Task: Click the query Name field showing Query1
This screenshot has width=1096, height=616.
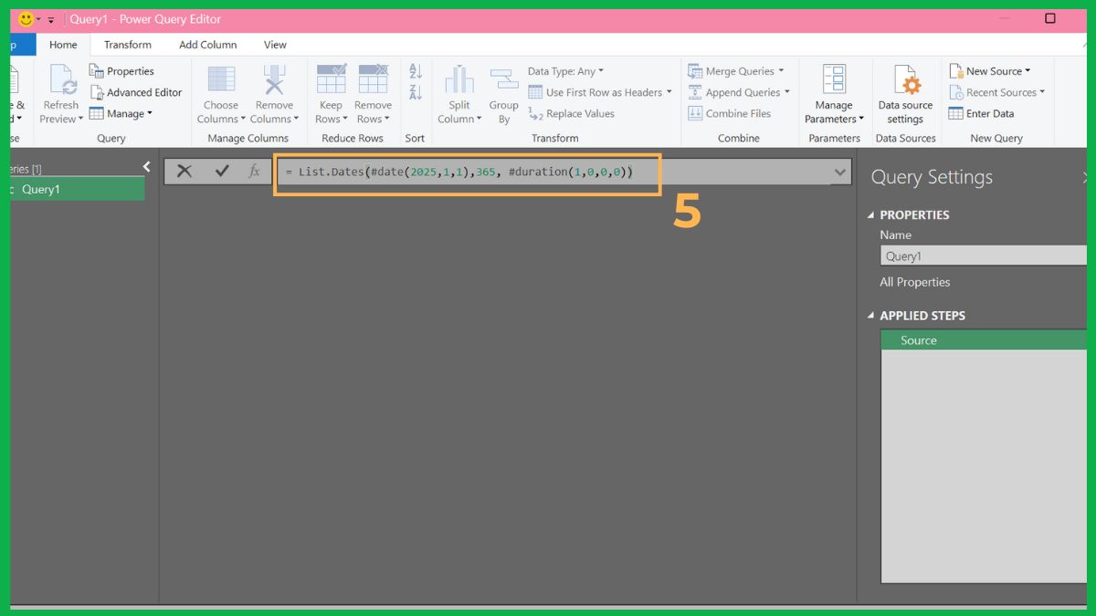Action: coord(983,256)
